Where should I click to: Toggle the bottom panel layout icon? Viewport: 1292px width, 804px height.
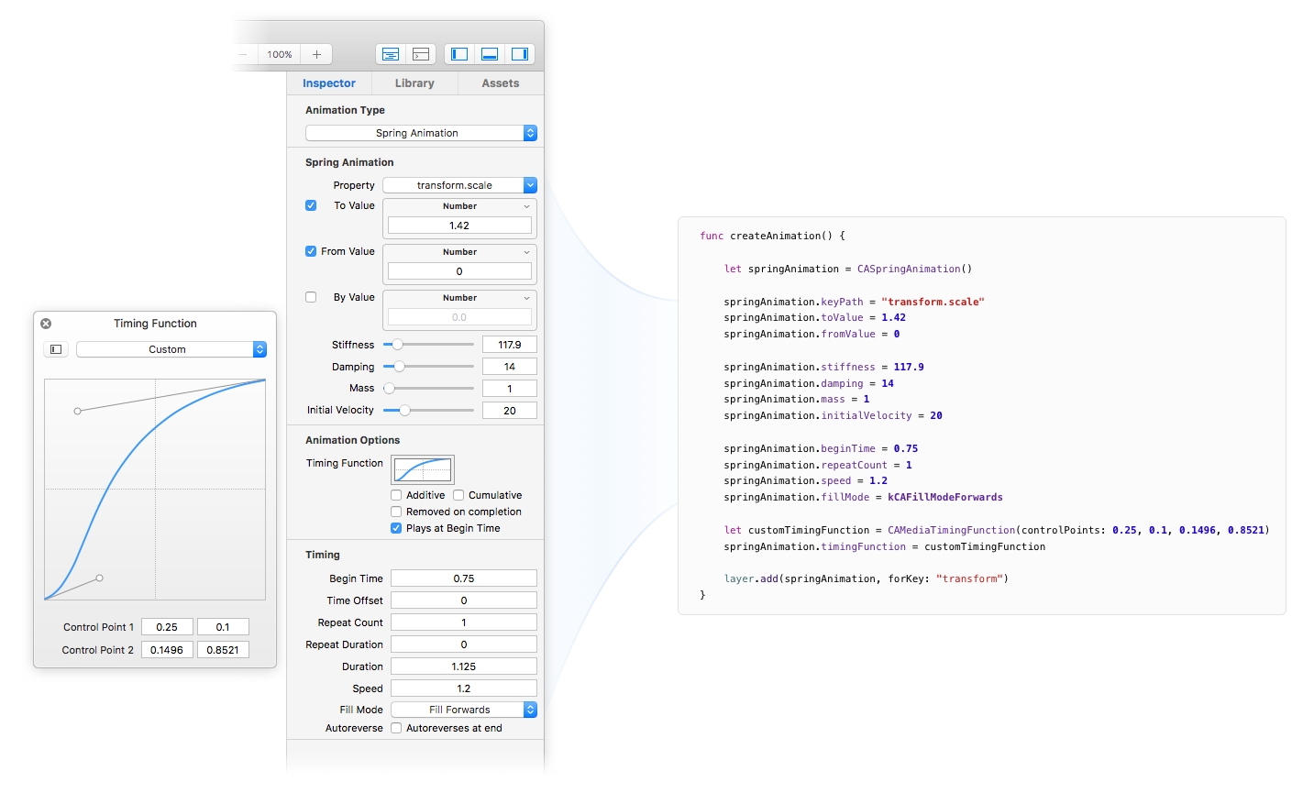[x=489, y=54]
